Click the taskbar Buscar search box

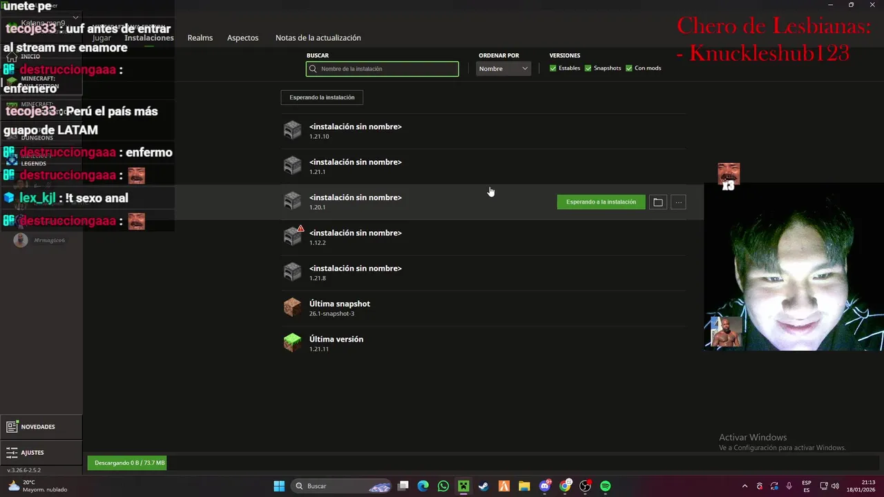coord(341,486)
